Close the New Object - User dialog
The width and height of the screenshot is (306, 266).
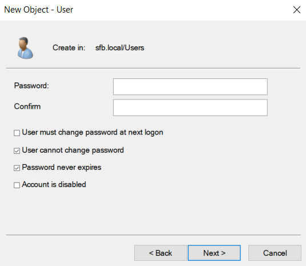297,10
